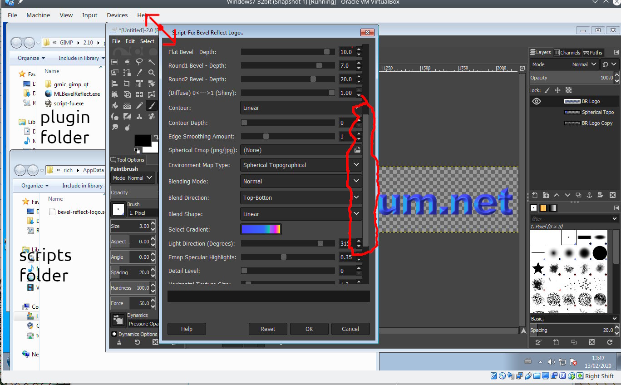Select the Paintbrush tool in toolbox

pyautogui.click(x=152, y=106)
